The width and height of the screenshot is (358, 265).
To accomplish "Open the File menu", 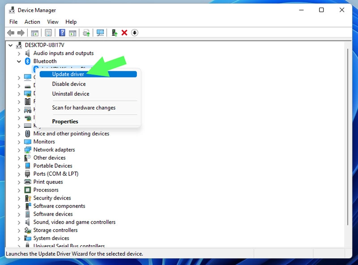I will click(13, 22).
